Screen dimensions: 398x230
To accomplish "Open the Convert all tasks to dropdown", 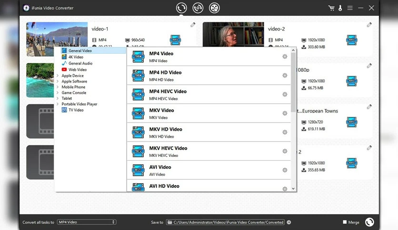I will (87, 222).
